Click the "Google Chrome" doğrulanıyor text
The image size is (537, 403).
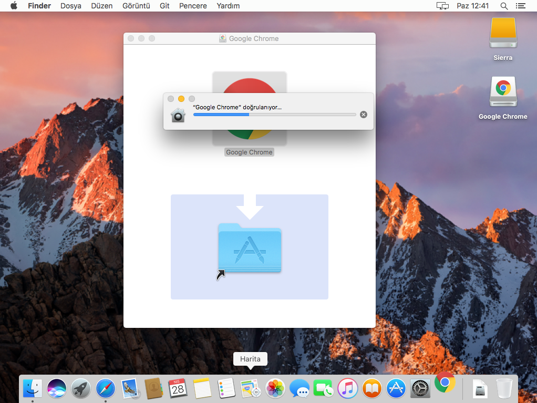(x=237, y=107)
